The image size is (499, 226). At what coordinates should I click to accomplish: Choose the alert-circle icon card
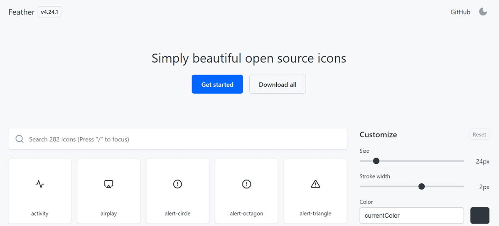click(177, 192)
